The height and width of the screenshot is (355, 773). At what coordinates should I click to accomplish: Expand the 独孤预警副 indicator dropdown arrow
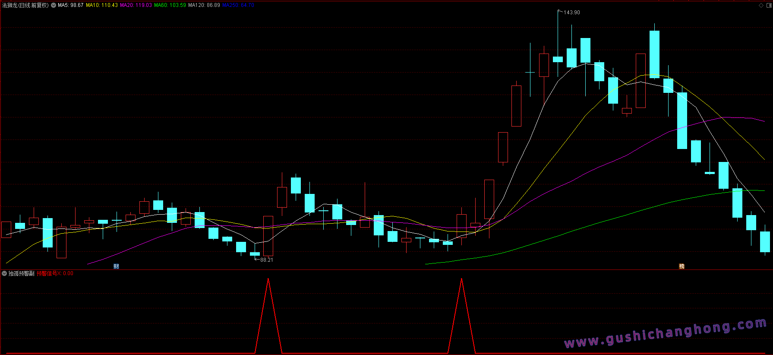tap(4, 273)
